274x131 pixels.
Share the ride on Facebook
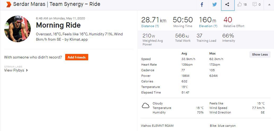tap(202, 5)
